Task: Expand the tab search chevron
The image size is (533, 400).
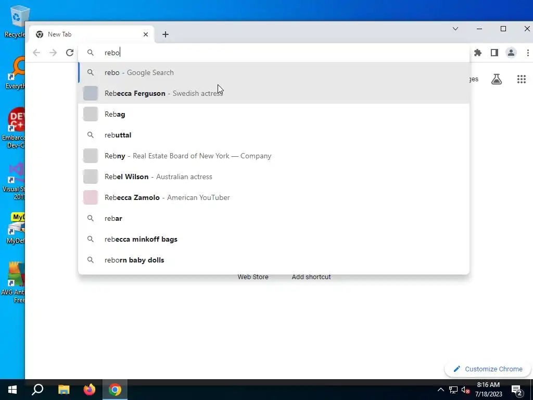Action: (x=455, y=29)
